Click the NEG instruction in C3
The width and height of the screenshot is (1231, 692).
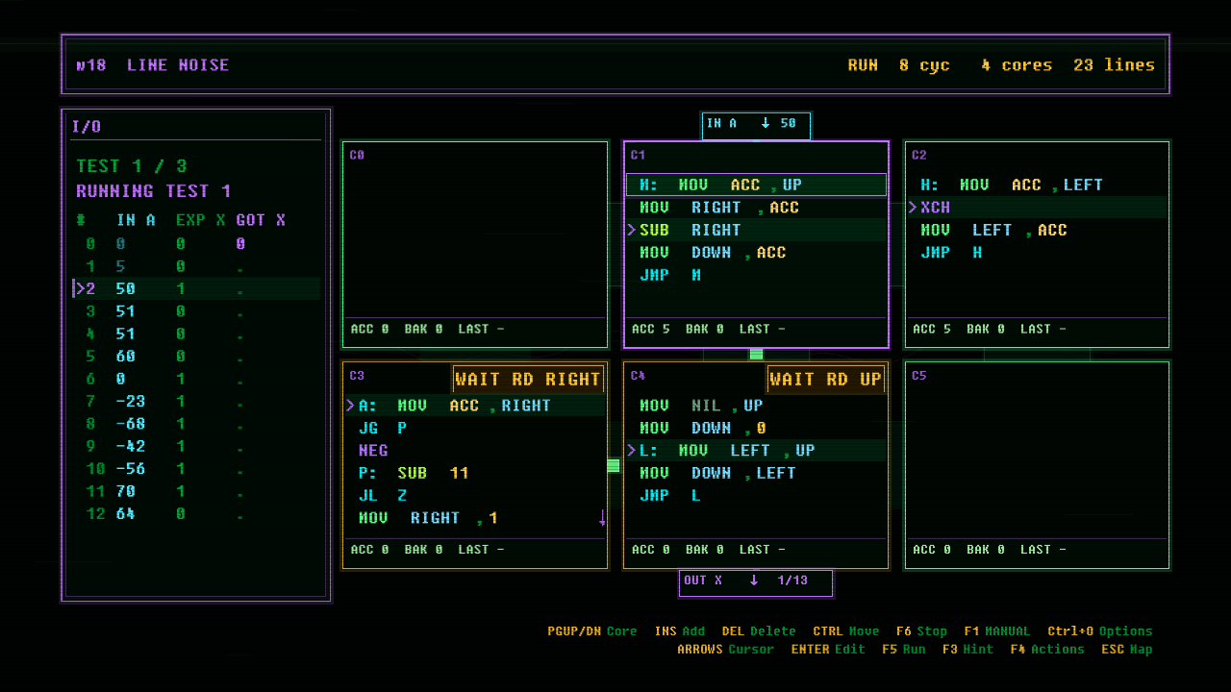point(475,450)
